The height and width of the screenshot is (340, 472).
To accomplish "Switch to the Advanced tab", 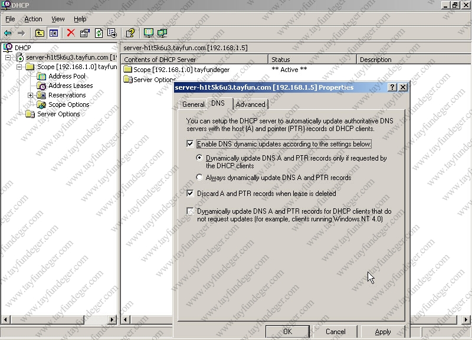I will point(250,104).
